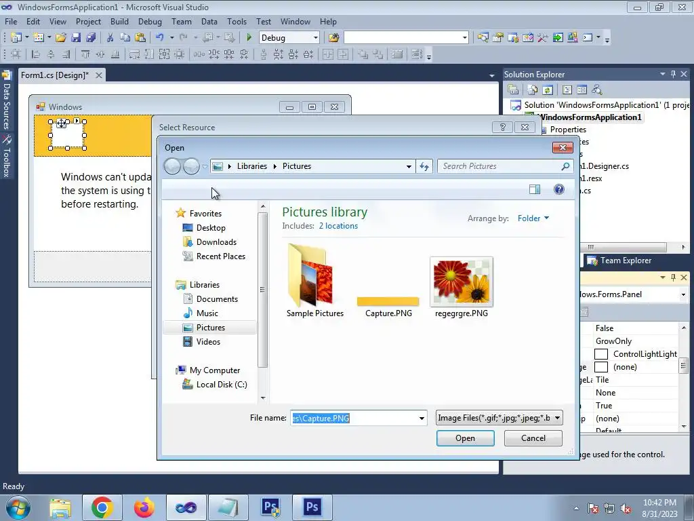694x521 pixels.
Task: Click the New Project toolbar icon
Action: coord(16,38)
